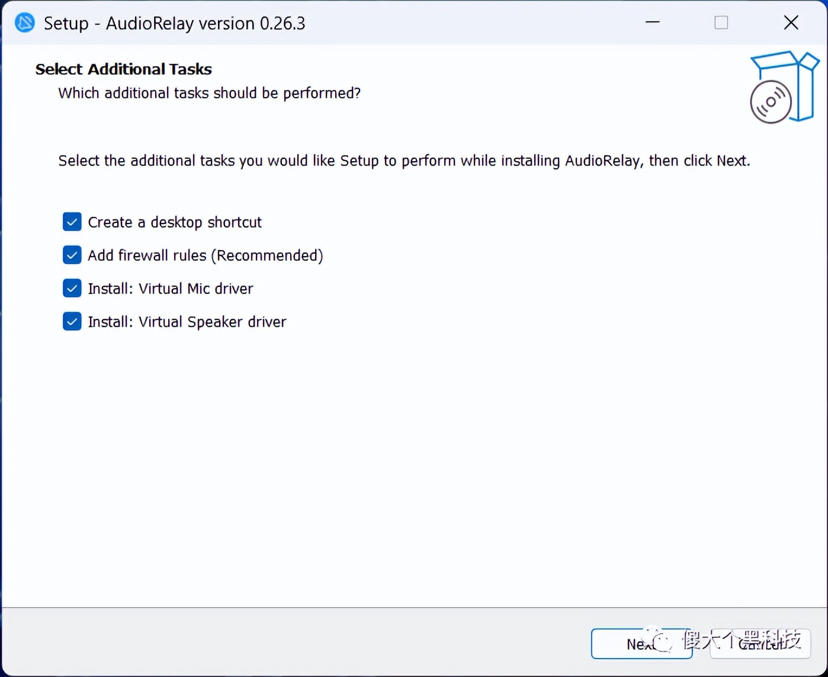Maximize the AudioRelay Setup window

[721, 23]
